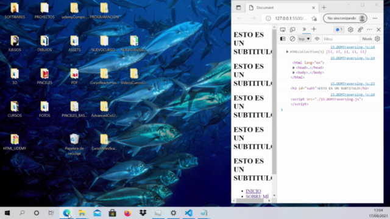Launch Firefox from the taskbar
Image resolution: width=390 pixels, height=219 pixels.
point(127,213)
